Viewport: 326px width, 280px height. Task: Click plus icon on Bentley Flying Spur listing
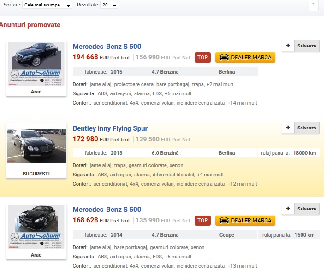point(288,128)
